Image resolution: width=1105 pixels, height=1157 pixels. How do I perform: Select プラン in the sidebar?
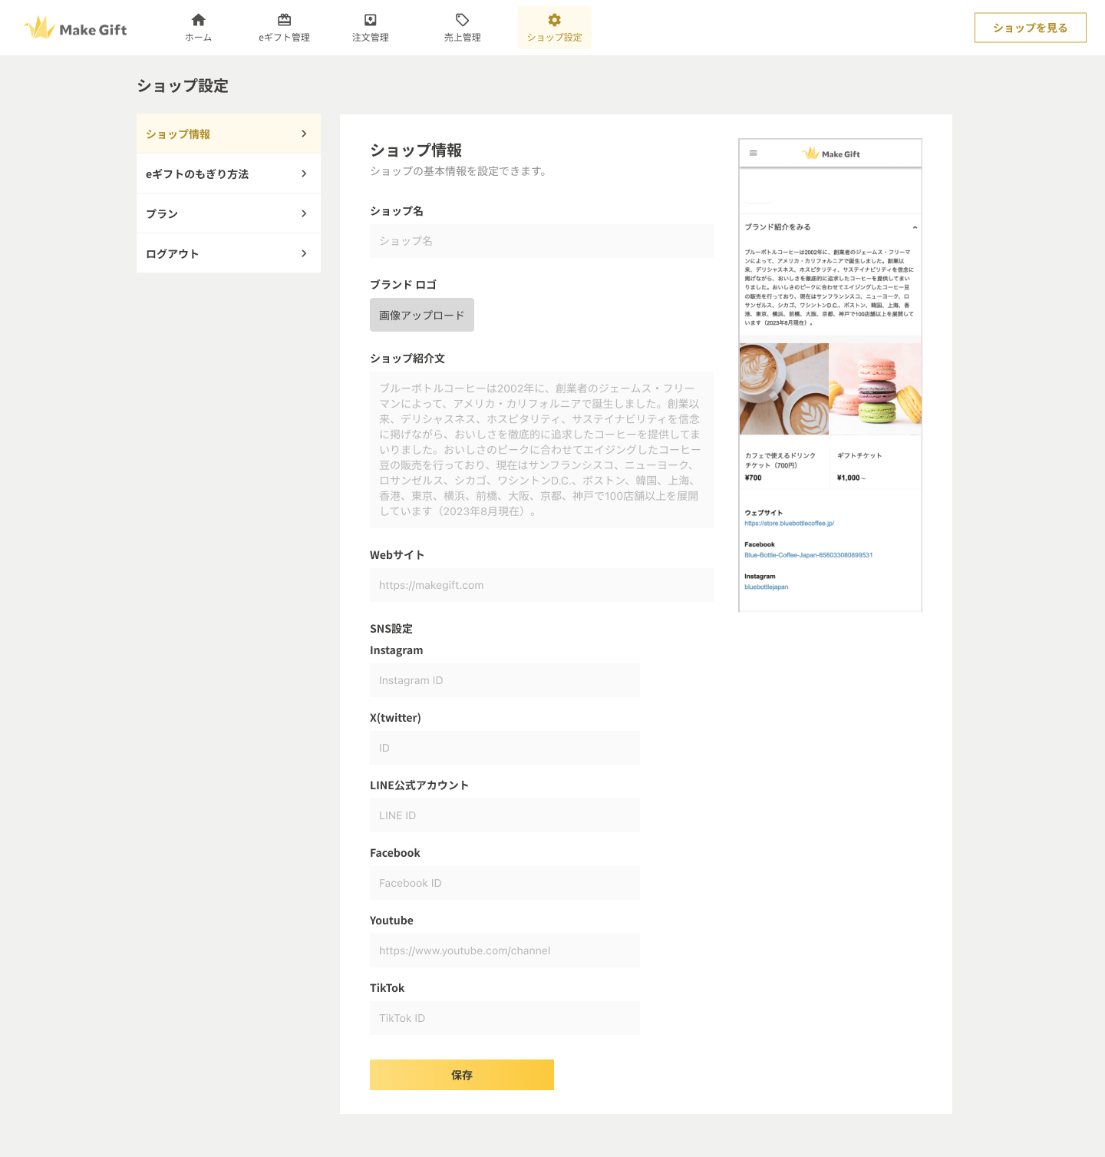click(x=228, y=214)
